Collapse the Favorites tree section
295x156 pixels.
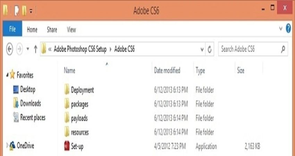(7, 75)
